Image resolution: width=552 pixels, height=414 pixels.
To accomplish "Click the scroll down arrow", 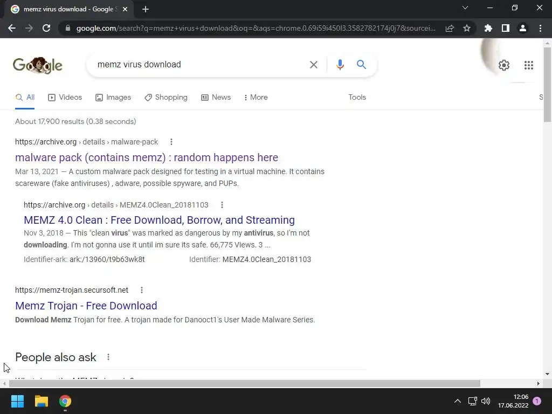I will (x=547, y=374).
